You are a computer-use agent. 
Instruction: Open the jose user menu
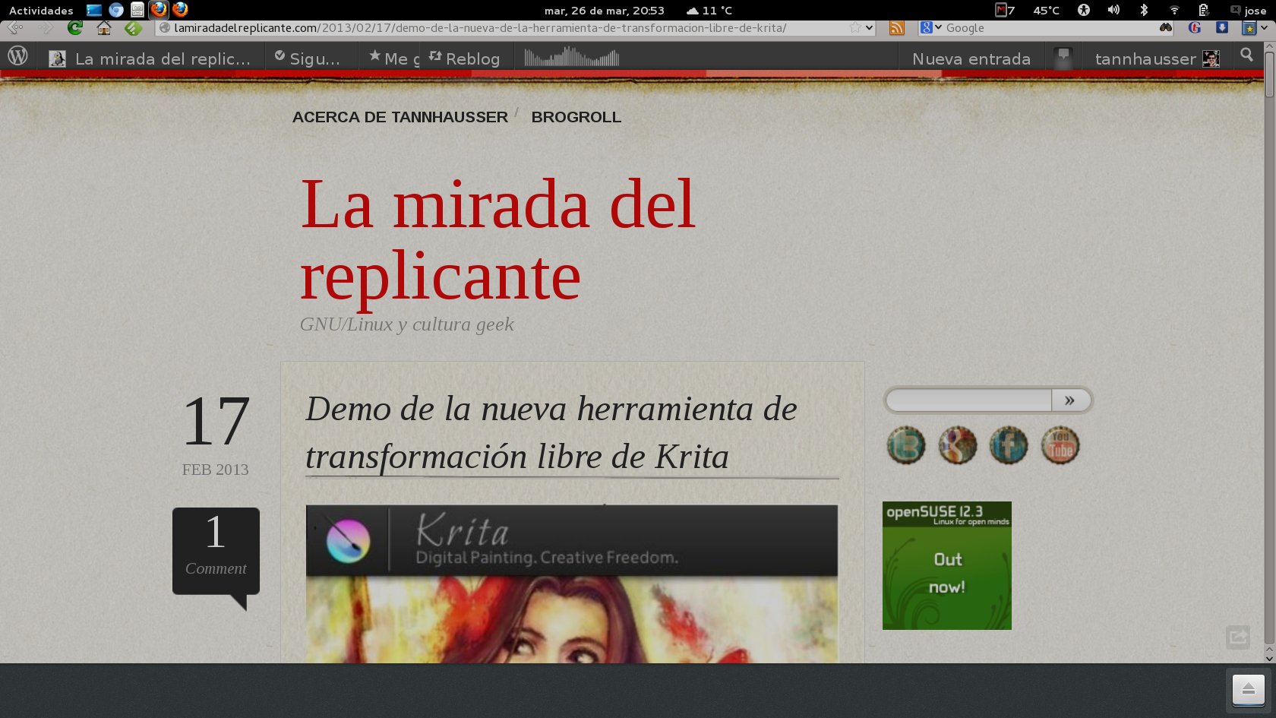(1248, 10)
